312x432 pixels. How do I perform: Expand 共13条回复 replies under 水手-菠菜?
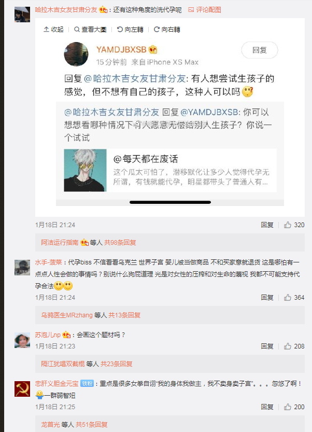coord(124,315)
